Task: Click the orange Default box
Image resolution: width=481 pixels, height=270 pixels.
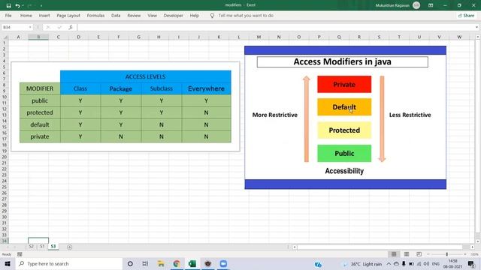Action: (344, 107)
